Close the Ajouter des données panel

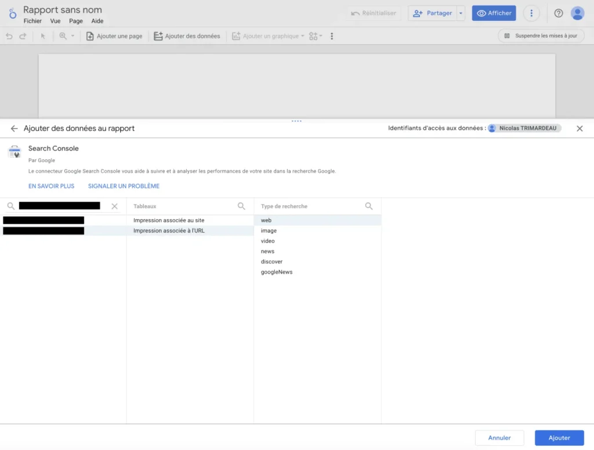point(579,128)
